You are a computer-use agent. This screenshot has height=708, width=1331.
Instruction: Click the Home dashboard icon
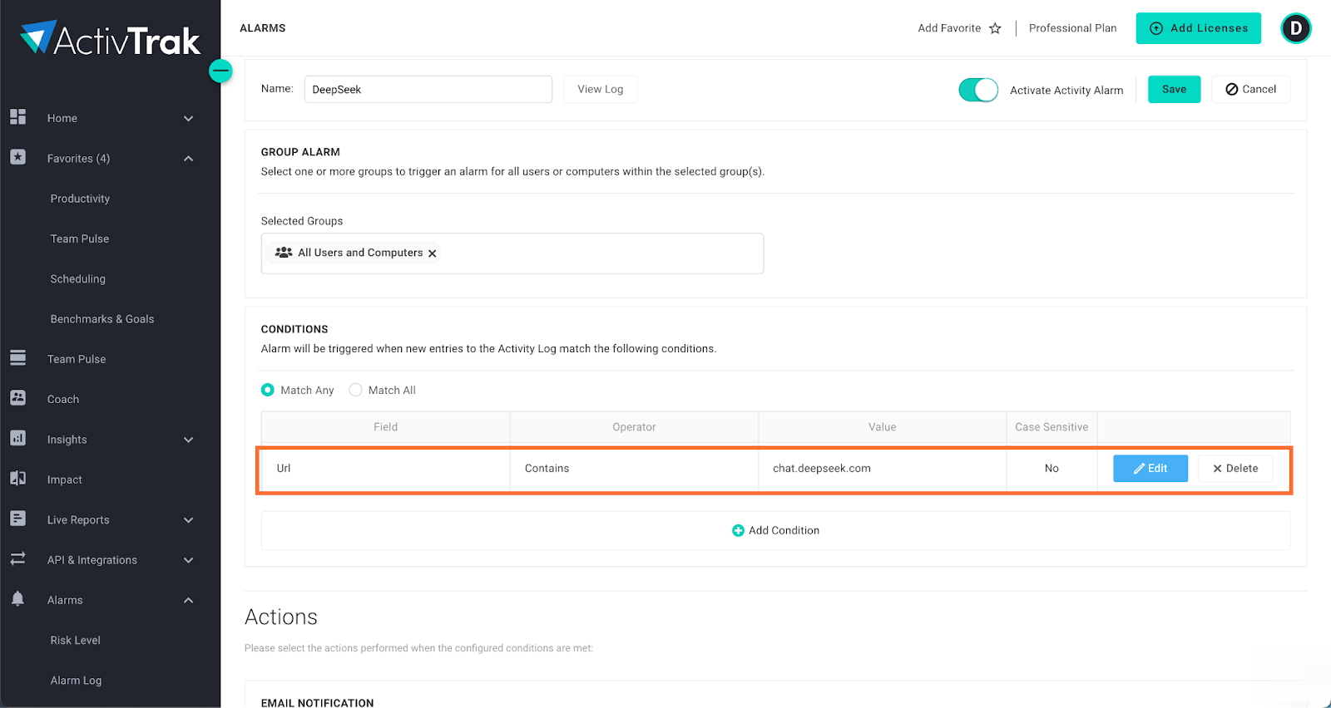click(18, 117)
